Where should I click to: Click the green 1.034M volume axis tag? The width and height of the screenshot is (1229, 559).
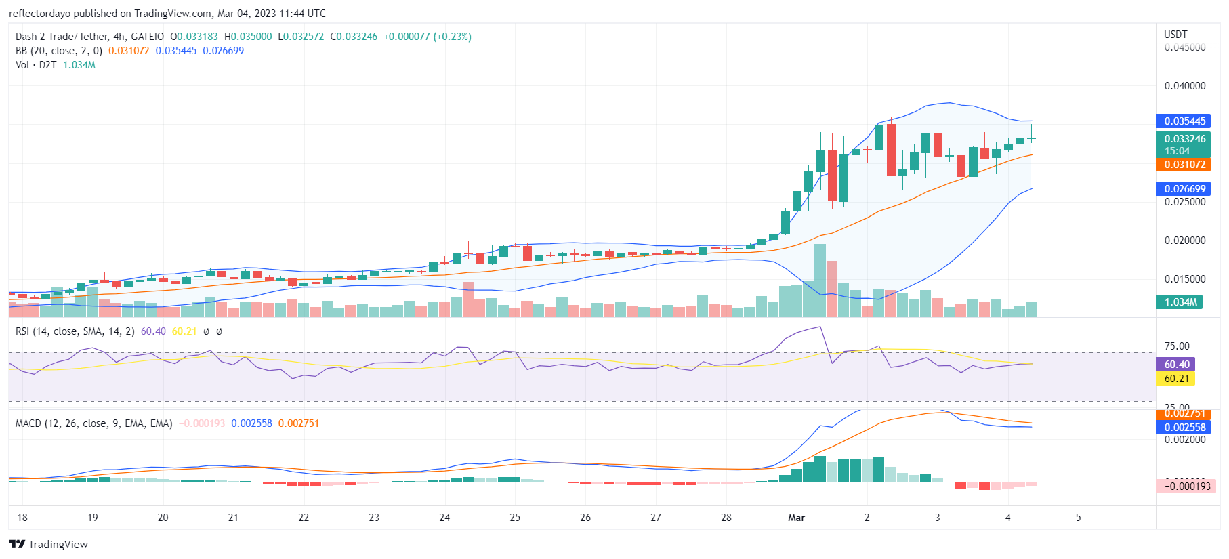[1180, 302]
